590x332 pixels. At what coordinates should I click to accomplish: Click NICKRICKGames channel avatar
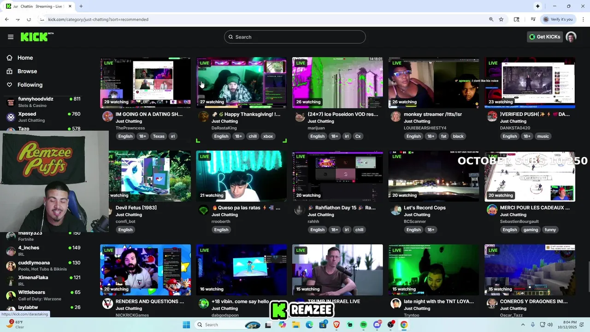(x=107, y=303)
